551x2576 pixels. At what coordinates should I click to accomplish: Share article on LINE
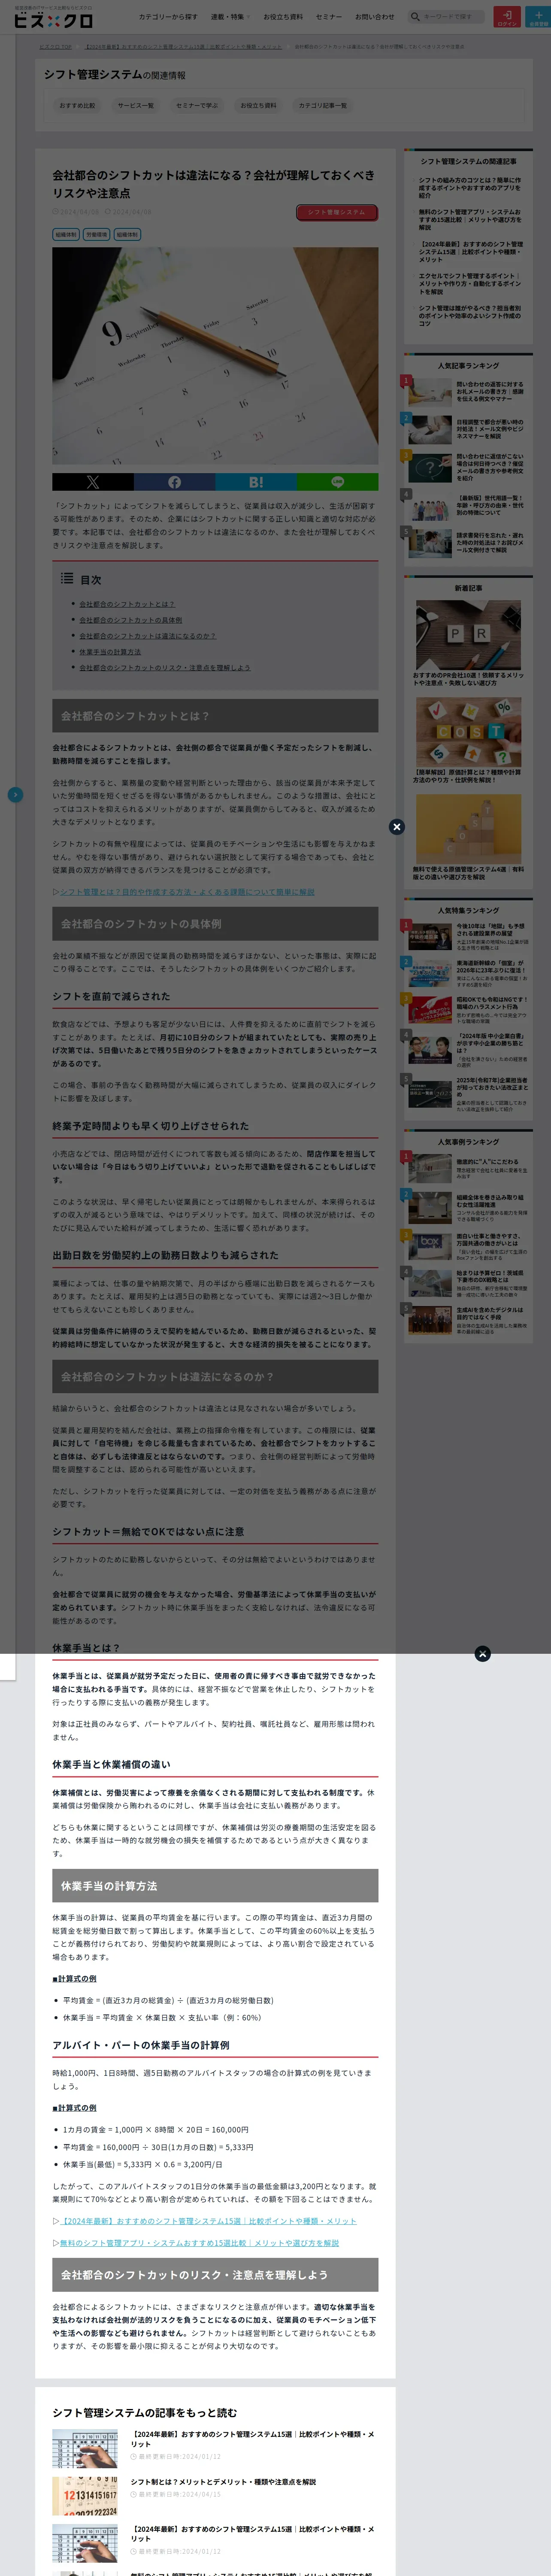(337, 482)
